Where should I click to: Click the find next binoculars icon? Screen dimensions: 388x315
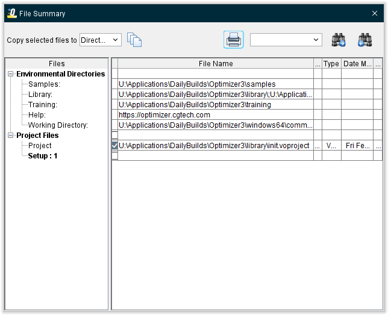tap(339, 40)
